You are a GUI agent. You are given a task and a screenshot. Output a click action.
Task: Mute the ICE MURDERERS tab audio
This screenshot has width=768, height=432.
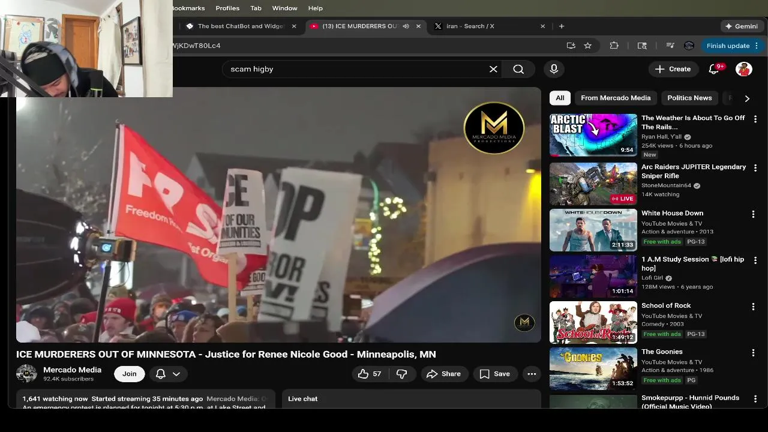(406, 26)
